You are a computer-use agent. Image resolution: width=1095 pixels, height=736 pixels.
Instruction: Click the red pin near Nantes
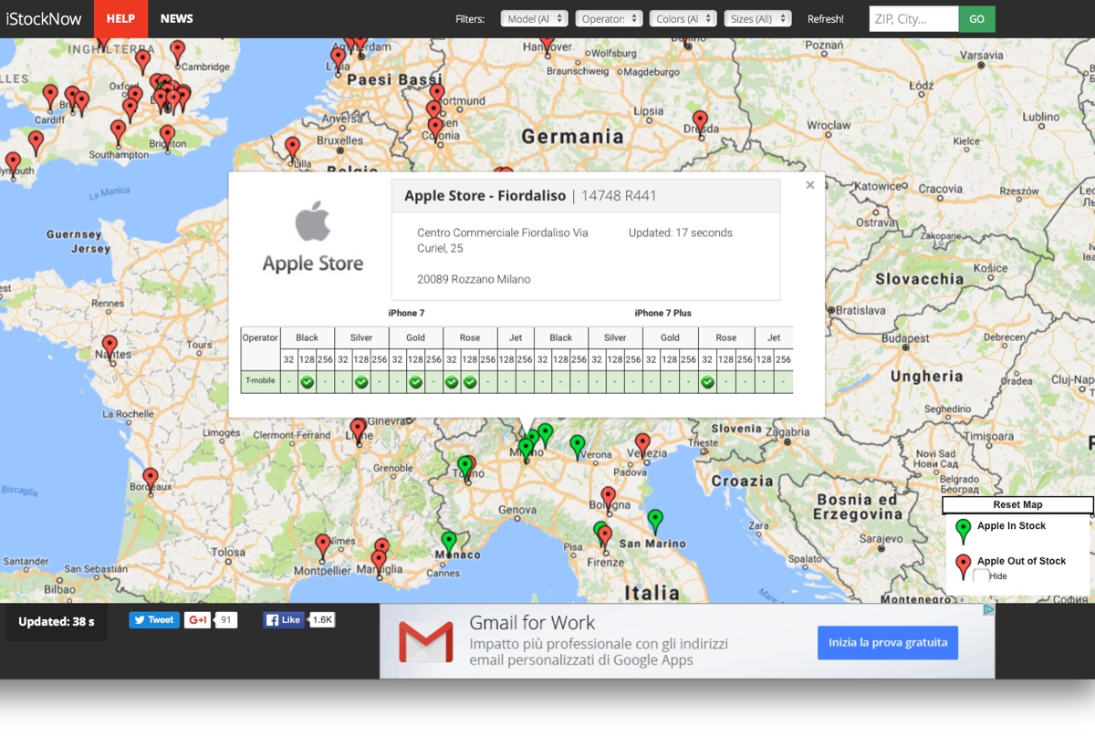coord(110,346)
